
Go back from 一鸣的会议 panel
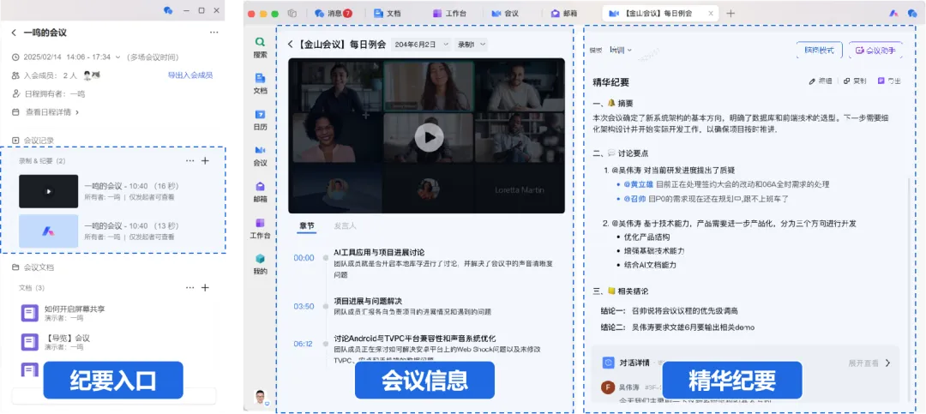click(x=14, y=33)
